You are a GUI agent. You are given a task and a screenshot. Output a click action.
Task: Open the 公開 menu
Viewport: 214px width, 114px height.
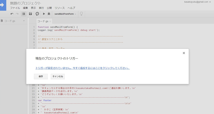49,8
